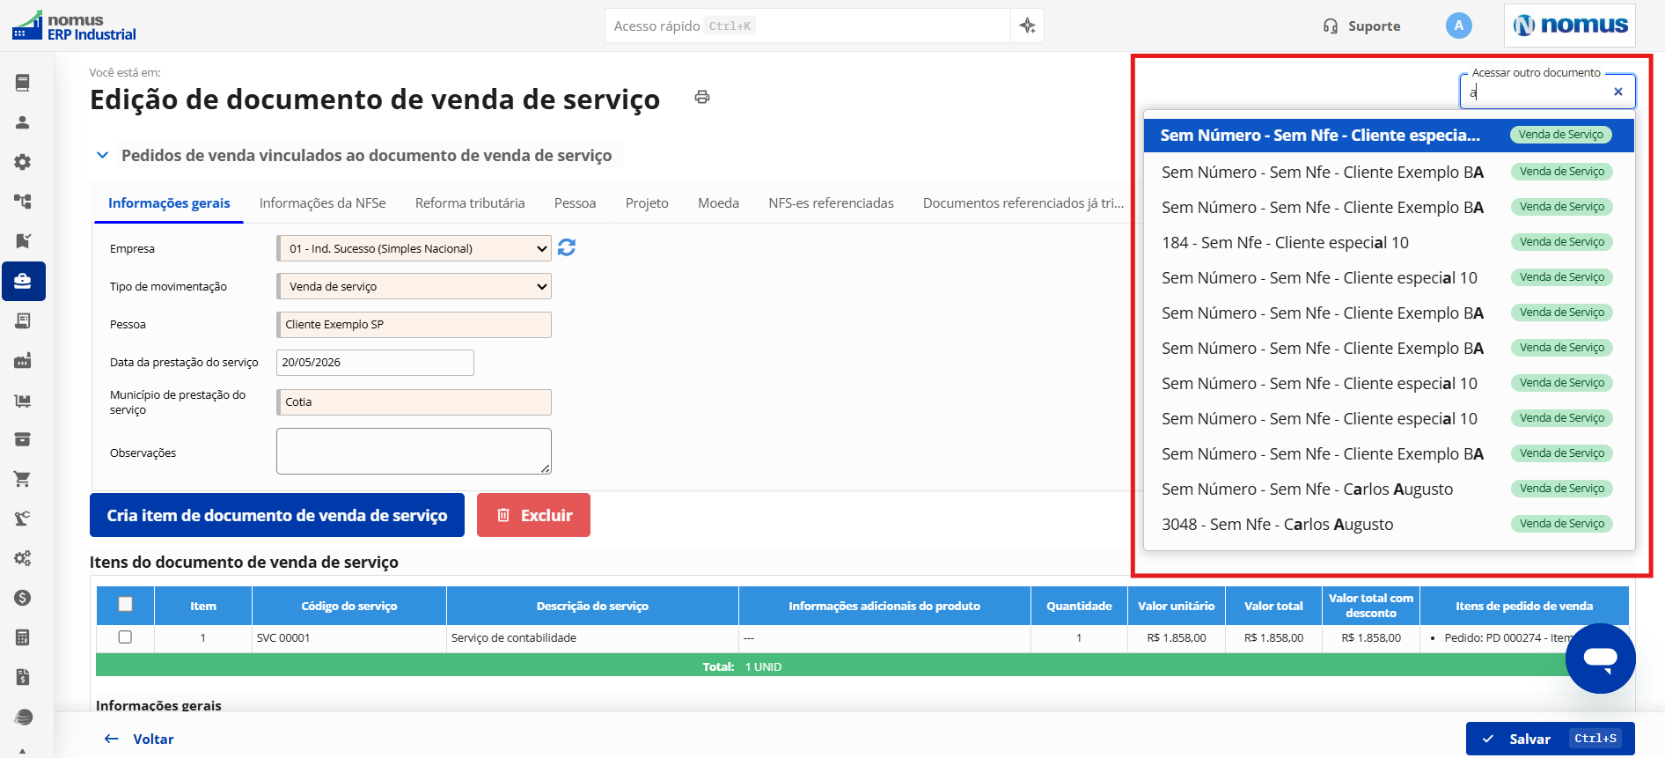The width and height of the screenshot is (1665, 758).
Task: Open the receipt notes sidebar icon
Action: [x=23, y=320]
